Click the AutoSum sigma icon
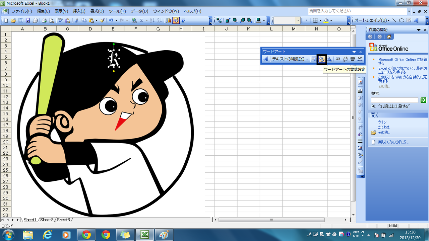This screenshot has width=429, height=241. pyautogui.click(x=141, y=20)
